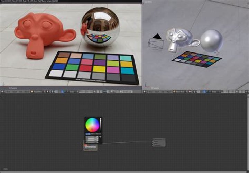The height and width of the screenshot is (173, 249).
Task: Open editor type selector in left viewport header
Action: (3, 92)
